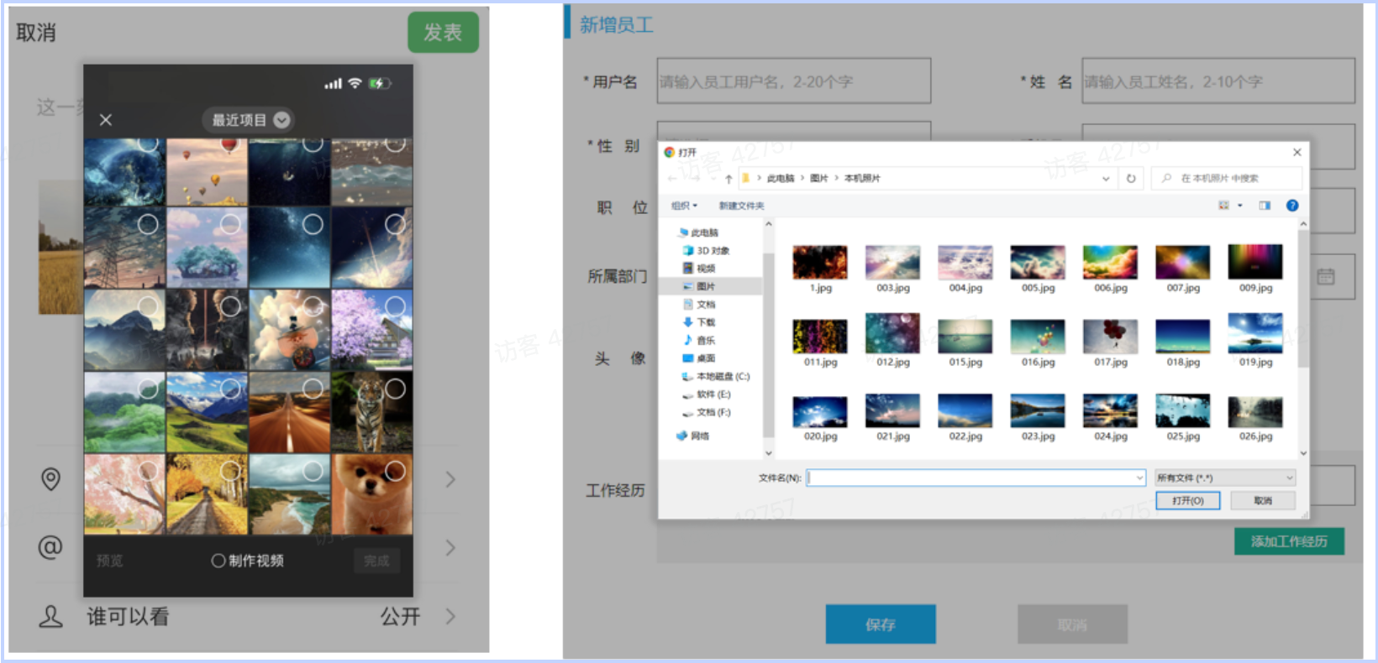Image resolution: width=1378 pixels, height=663 pixels.
Task: Enable the 制作视频 radio option
Action: pos(218,561)
